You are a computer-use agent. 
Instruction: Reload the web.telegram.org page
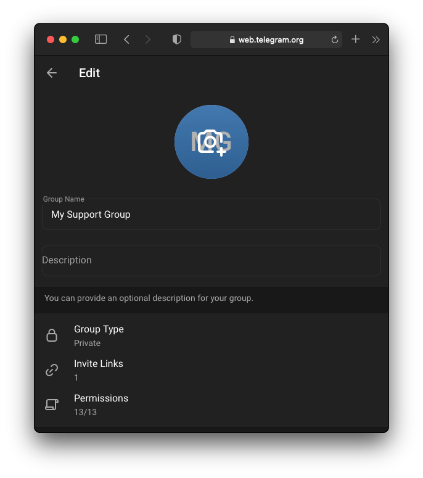335,39
